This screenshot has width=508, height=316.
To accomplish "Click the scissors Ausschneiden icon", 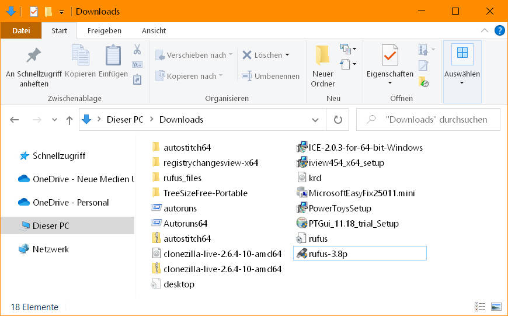I will [x=137, y=49].
